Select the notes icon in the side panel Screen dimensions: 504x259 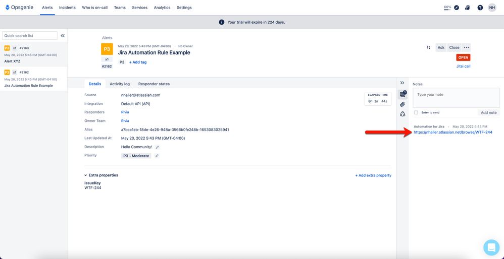pos(402,94)
